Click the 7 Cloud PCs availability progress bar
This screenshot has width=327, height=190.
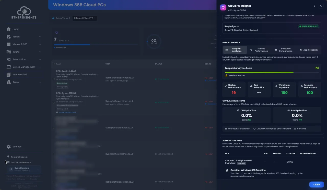96,44
